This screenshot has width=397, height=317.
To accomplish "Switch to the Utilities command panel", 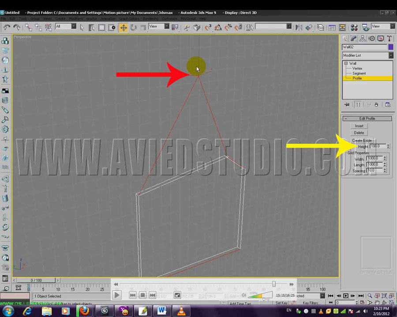I will (x=390, y=38).
